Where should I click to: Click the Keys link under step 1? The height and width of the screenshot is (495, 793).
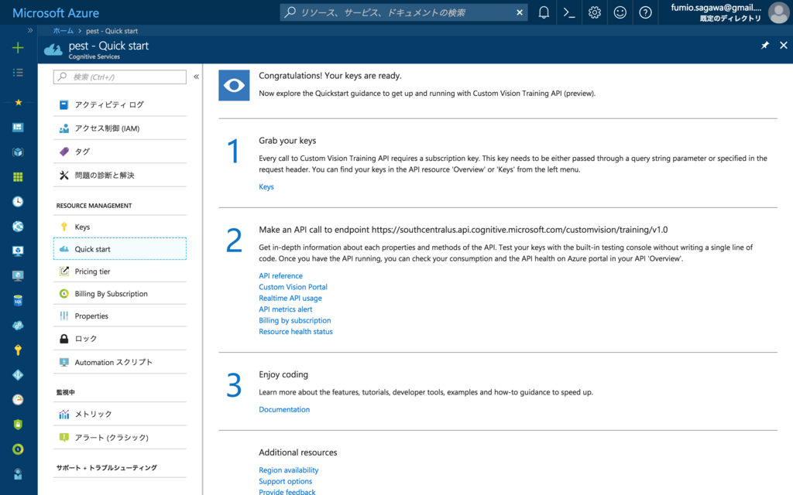(266, 187)
